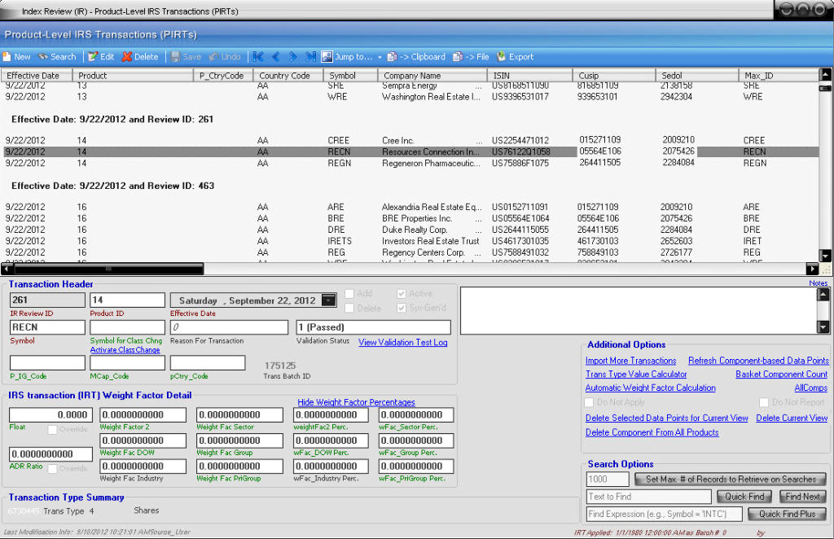The width and height of the screenshot is (834, 539).
Task: Click the Edit toolbar button
Action: pyautogui.click(x=101, y=57)
